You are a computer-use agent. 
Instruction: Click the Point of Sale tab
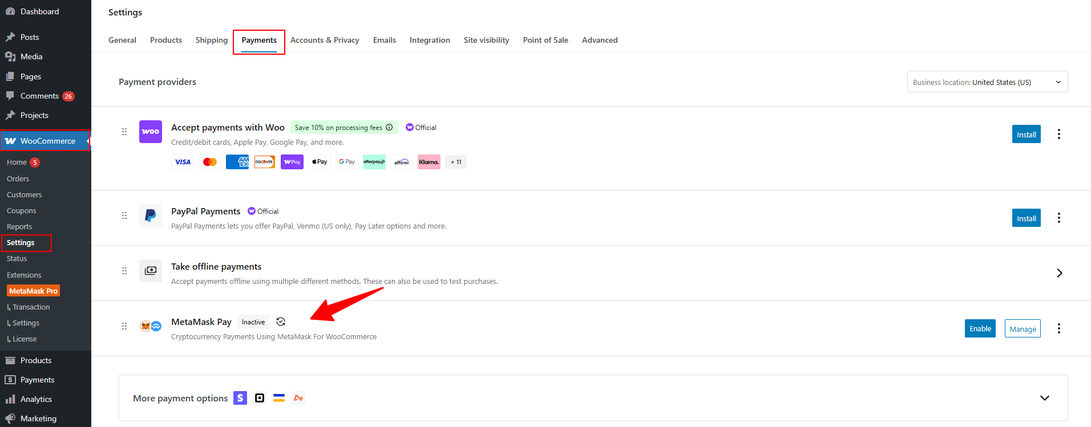click(545, 40)
